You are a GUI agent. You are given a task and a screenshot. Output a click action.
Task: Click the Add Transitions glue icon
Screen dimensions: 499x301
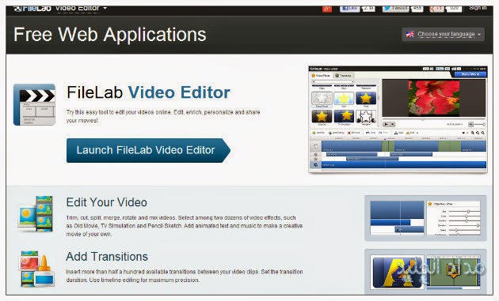(x=36, y=269)
